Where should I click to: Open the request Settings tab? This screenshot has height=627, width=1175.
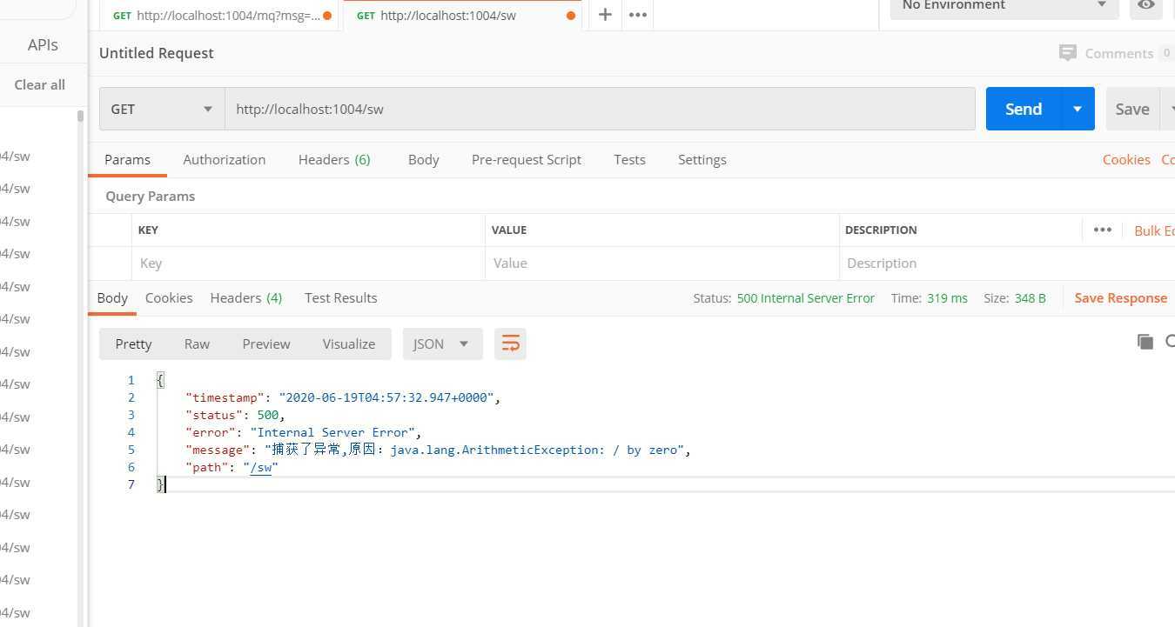[x=702, y=159]
